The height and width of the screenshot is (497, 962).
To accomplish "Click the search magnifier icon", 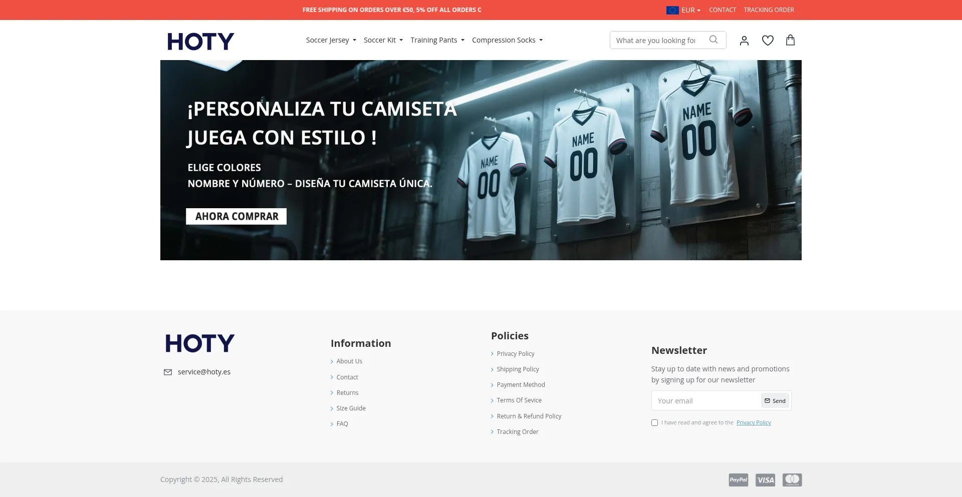I will pyautogui.click(x=713, y=40).
